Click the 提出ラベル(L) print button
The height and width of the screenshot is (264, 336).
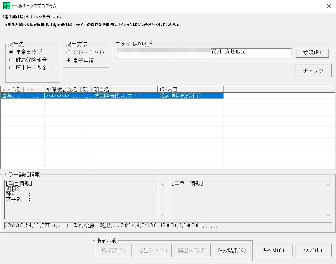(x=153, y=251)
